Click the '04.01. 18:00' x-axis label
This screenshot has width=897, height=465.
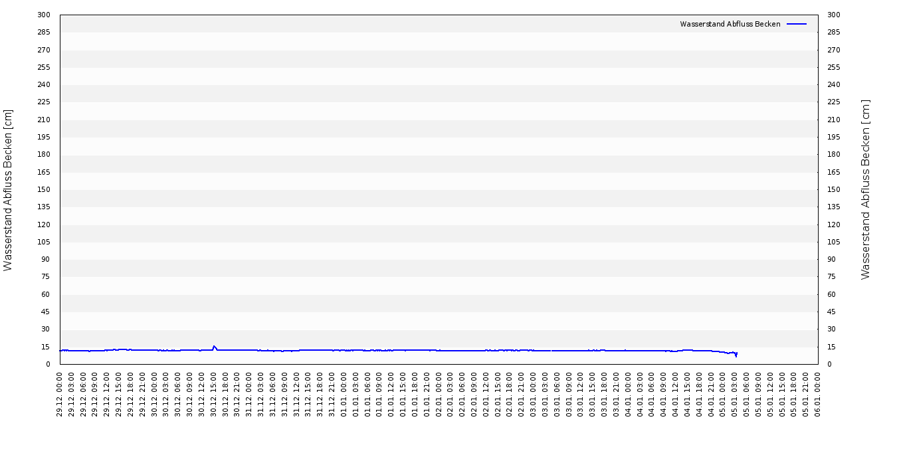coord(700,394)
